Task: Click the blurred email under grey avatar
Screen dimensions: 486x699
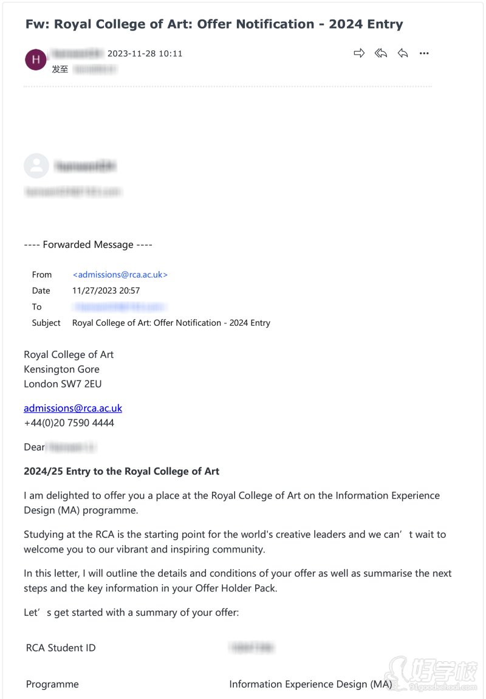Action: tap(73, 192)
